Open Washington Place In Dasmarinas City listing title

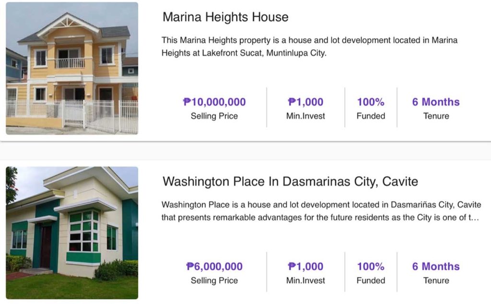pyautogui.click(x=290, y=182)
